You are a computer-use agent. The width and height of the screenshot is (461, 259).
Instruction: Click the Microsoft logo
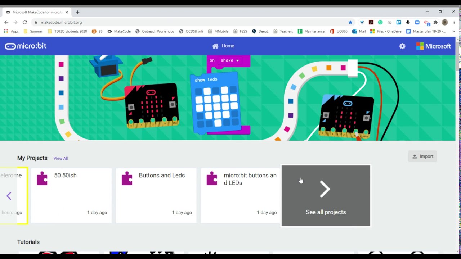pos(433,46)
